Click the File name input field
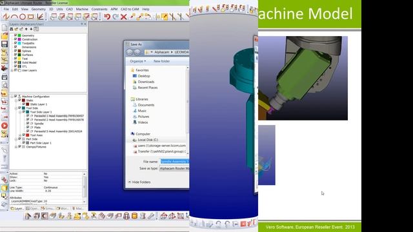The width and height of the screenshot is (413, 232). [x=175, y=161]
